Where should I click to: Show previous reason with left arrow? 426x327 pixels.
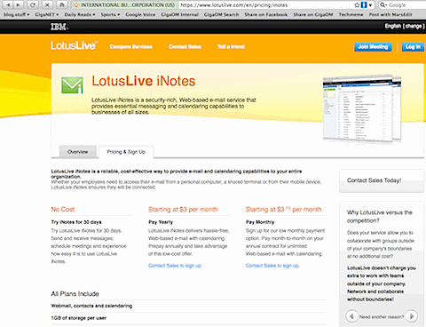[x=351, y=316]
